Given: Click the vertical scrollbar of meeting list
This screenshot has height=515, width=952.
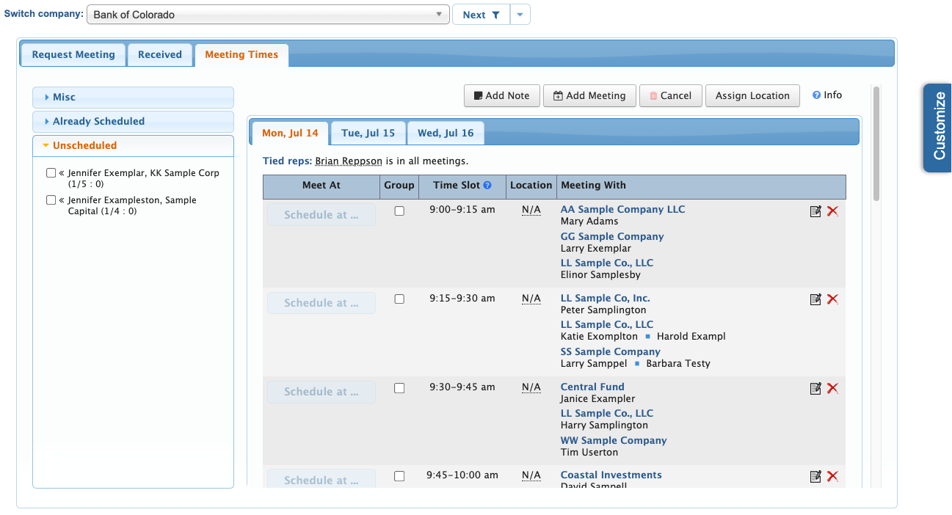Looking at the screenshot, I should [x=876, y=143].
